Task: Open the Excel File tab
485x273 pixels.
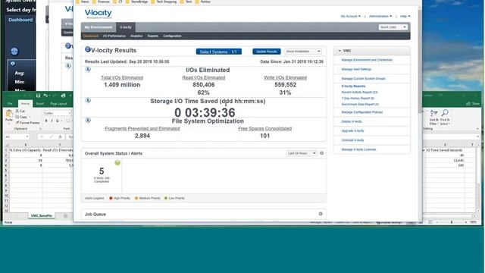Action: click(10, 104)
